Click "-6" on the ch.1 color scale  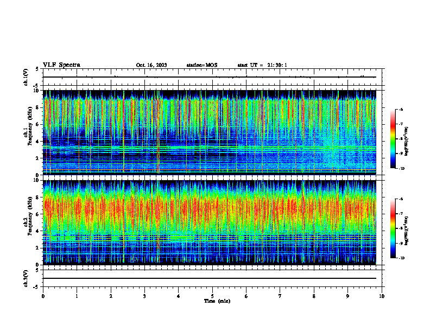tap(401, 110)
